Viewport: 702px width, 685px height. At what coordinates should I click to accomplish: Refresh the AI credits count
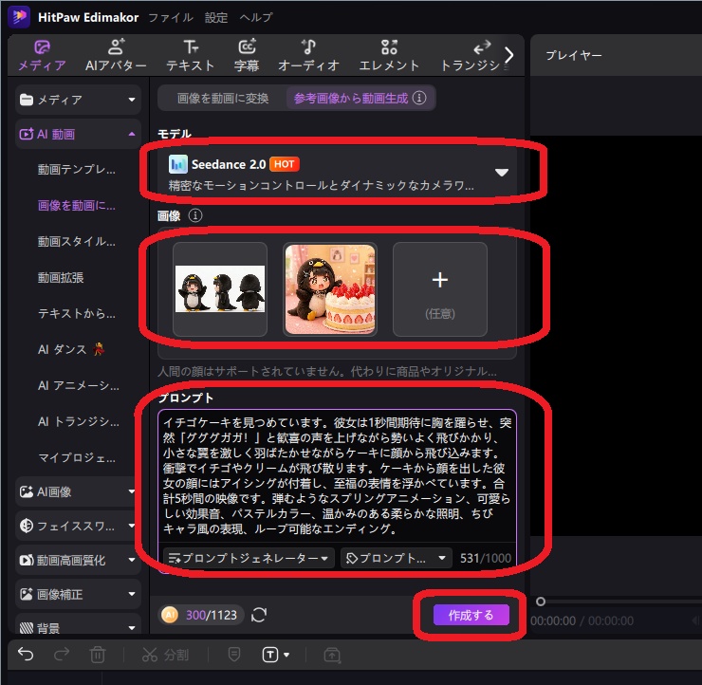[259, 615]
